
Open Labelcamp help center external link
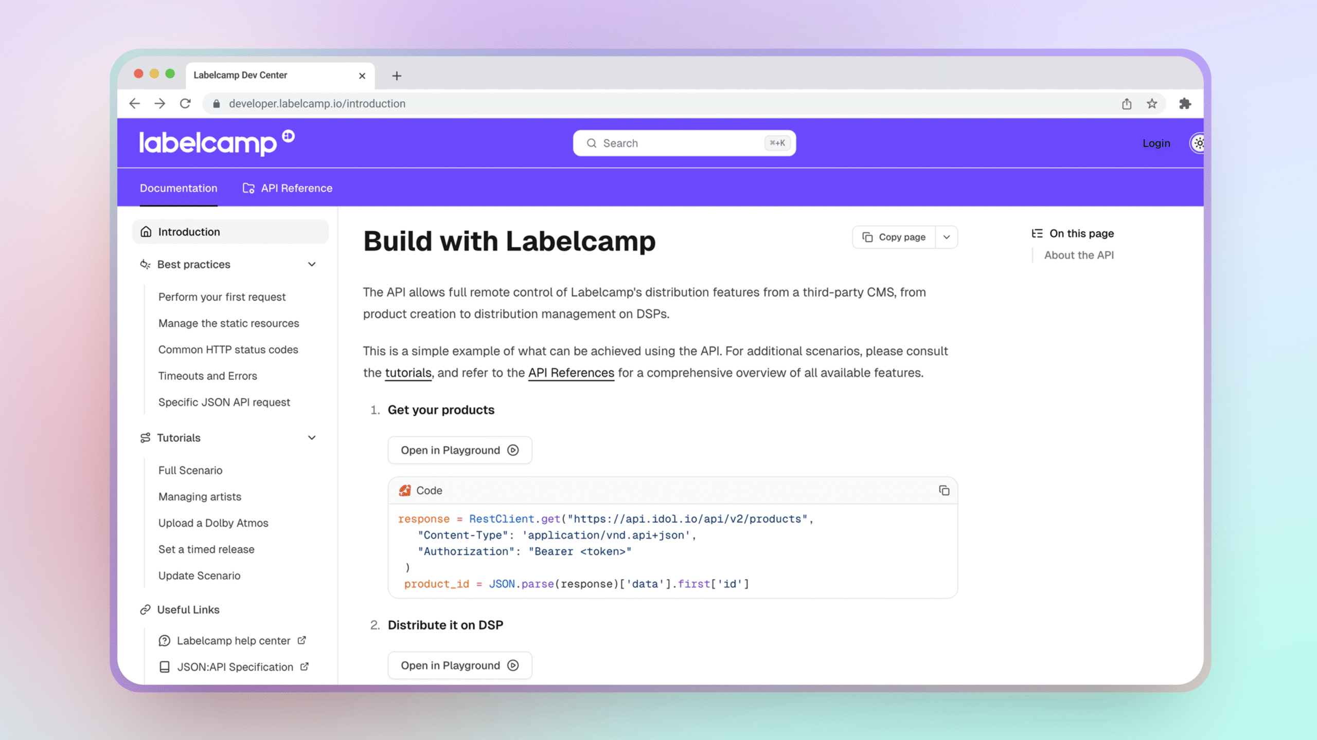point(234,640)
